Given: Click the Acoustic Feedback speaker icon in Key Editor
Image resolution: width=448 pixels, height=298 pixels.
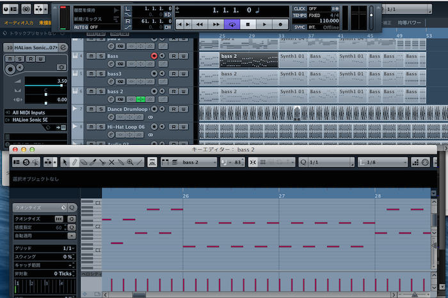Looking at the screenshot, I should 35,162.
